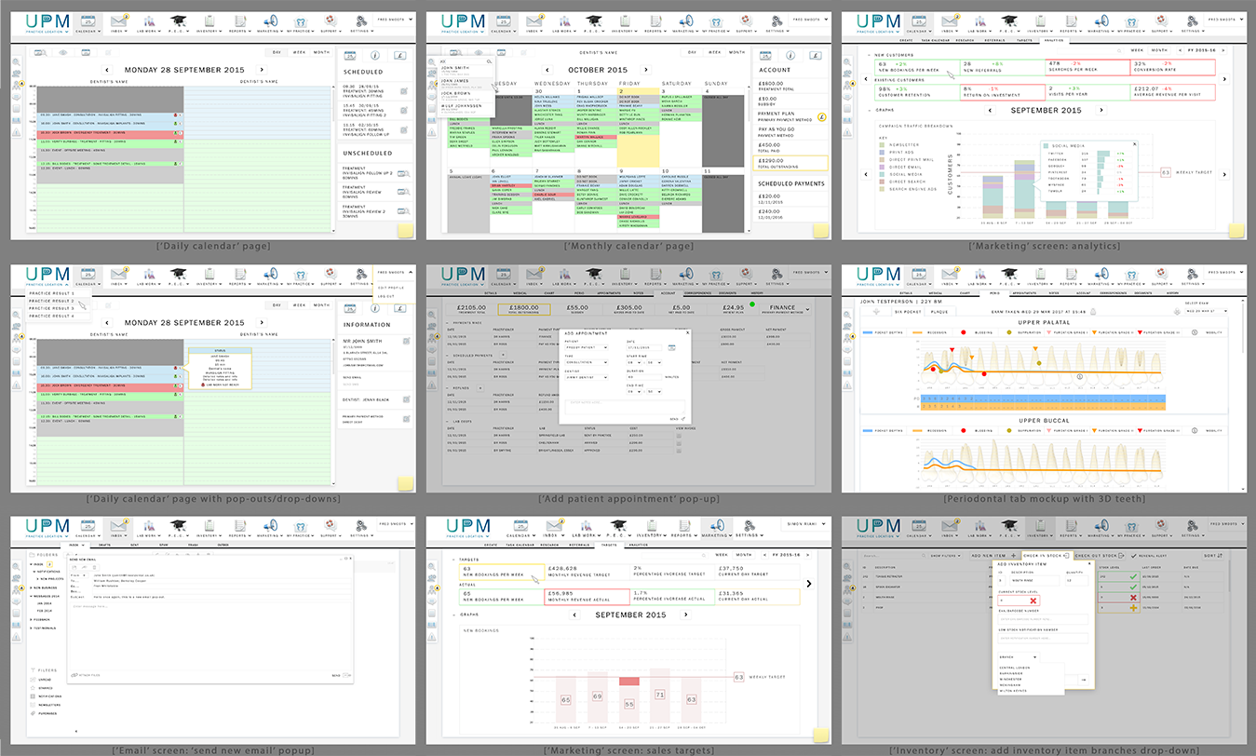Open Inbox envelope icon on Email screen
The image size is (1256, 756).
pos(118,526)
